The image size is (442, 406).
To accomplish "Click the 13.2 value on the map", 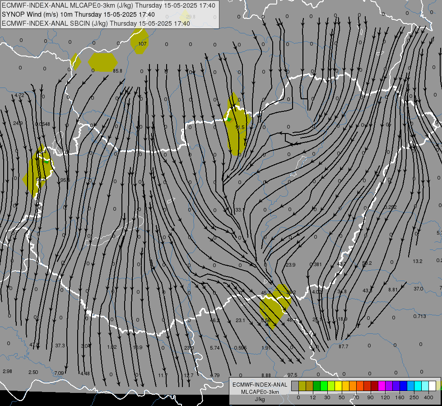I will click(x=418, y=261).
